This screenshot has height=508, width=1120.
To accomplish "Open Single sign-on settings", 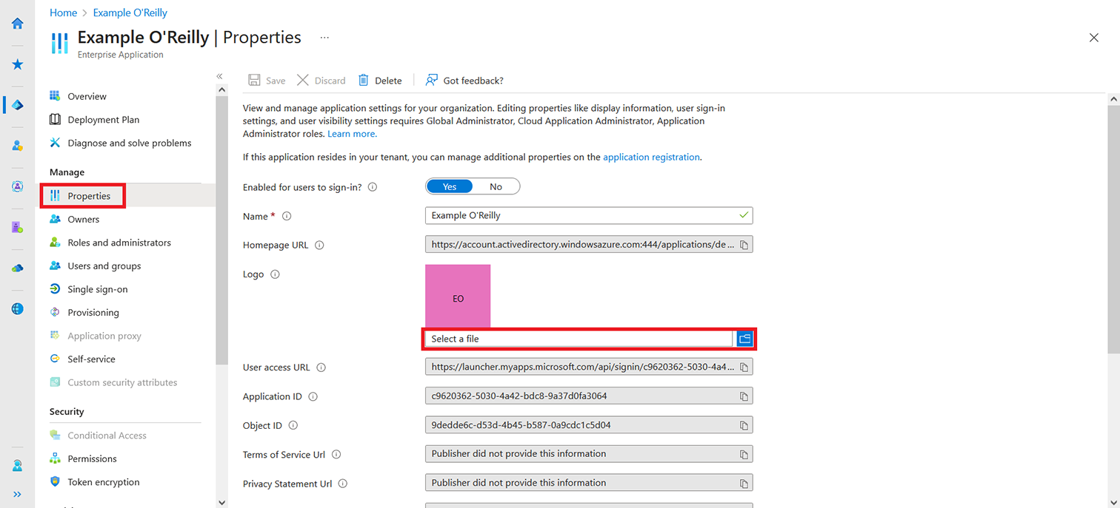I will tap(97, 289).
